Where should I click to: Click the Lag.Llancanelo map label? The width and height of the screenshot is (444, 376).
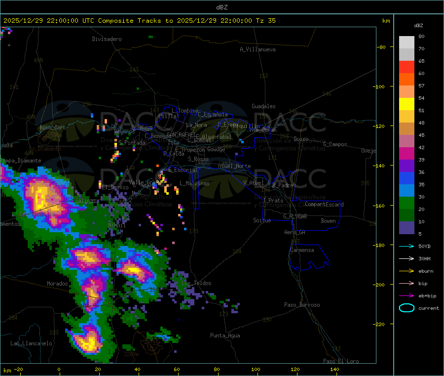(31, 343)
